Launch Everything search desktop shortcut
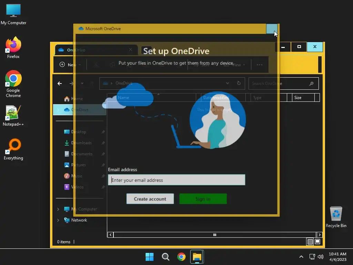The image size is (353, 265). click(x=13, y=149)
